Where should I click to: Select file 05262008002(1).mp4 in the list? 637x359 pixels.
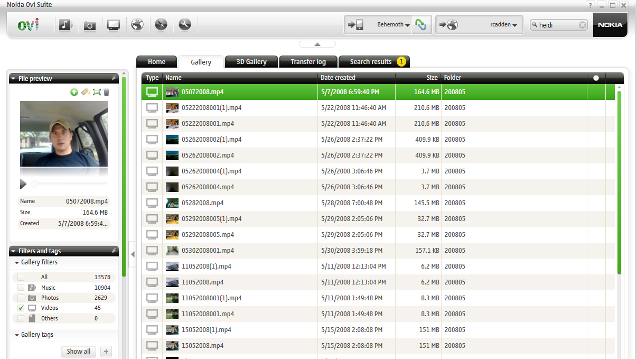pyautogui.click(x=378, y=140)
